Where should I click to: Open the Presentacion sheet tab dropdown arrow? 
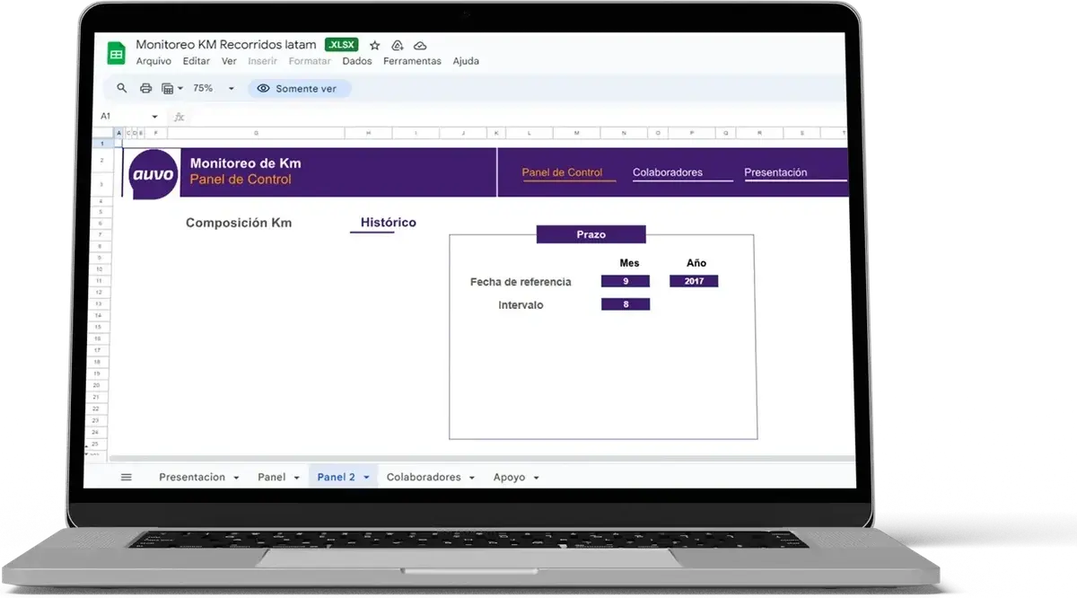236,478
